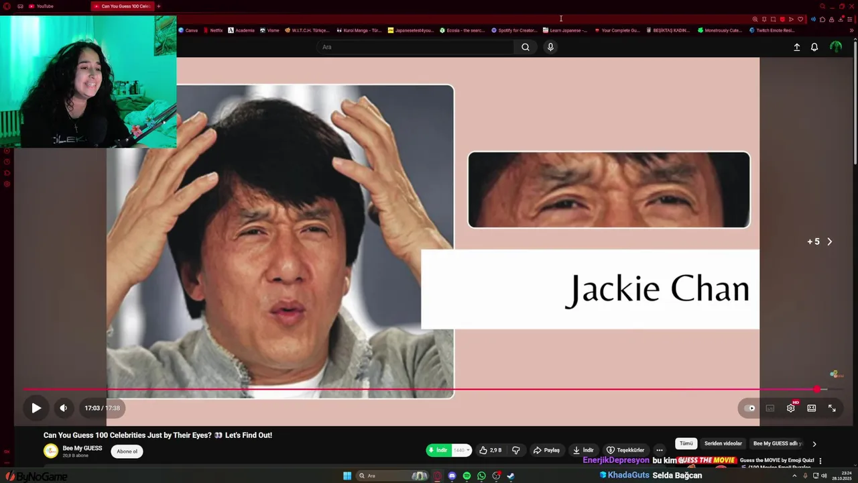Click the Bee My GUESS channel avatar
The height and width of the screenshot is (483, 858).
click(x=51, y=451)
